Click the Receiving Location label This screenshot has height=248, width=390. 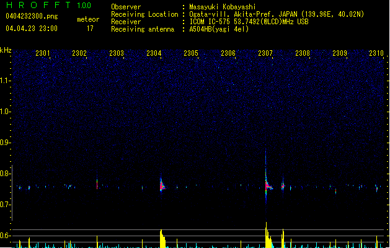coord(144,14)
